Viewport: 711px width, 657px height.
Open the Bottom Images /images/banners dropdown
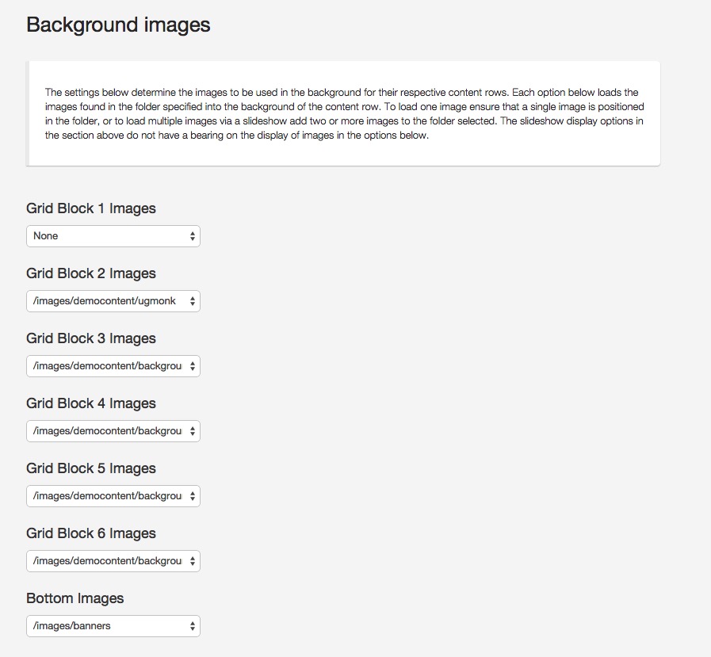113,626
